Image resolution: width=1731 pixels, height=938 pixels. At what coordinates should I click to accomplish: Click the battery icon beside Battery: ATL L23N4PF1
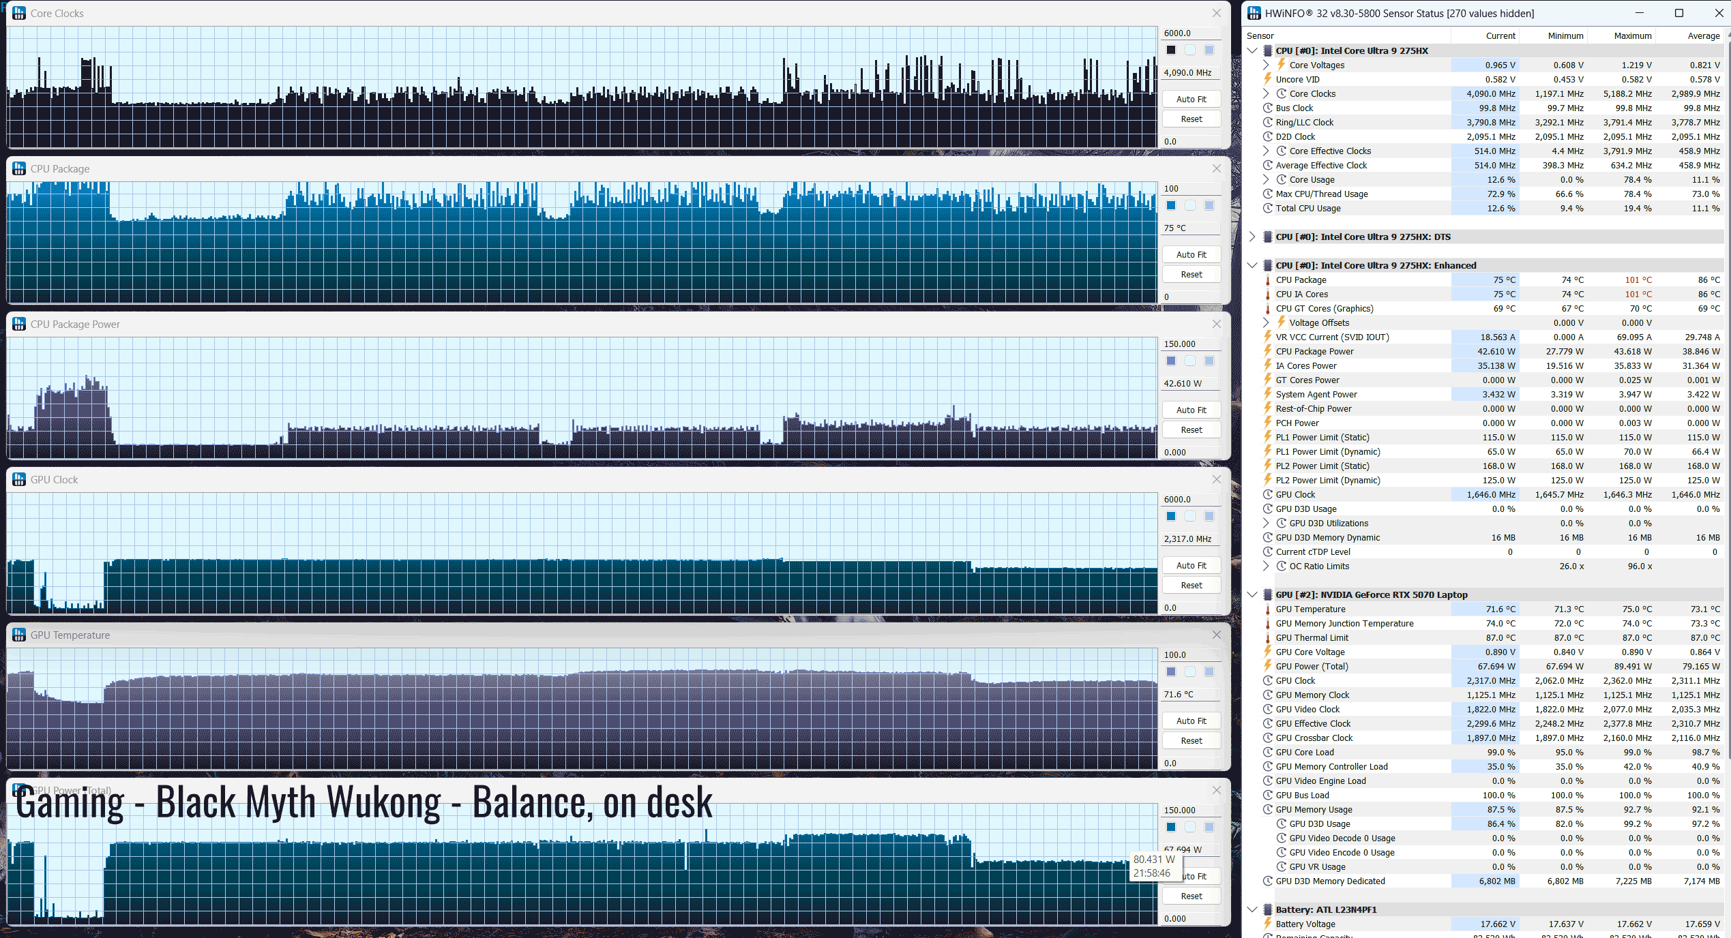(1268, 909)
